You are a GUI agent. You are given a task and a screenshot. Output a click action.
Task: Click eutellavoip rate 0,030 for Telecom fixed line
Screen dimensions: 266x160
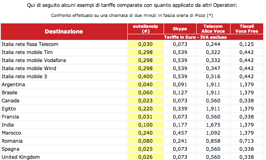coord(145,44)
